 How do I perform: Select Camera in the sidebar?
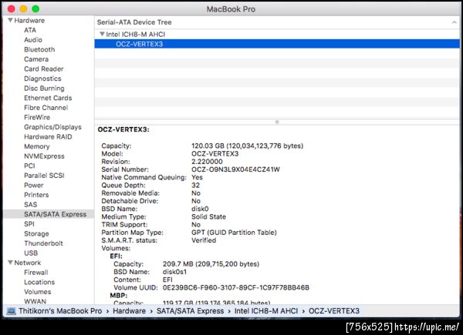pos(36,59)
